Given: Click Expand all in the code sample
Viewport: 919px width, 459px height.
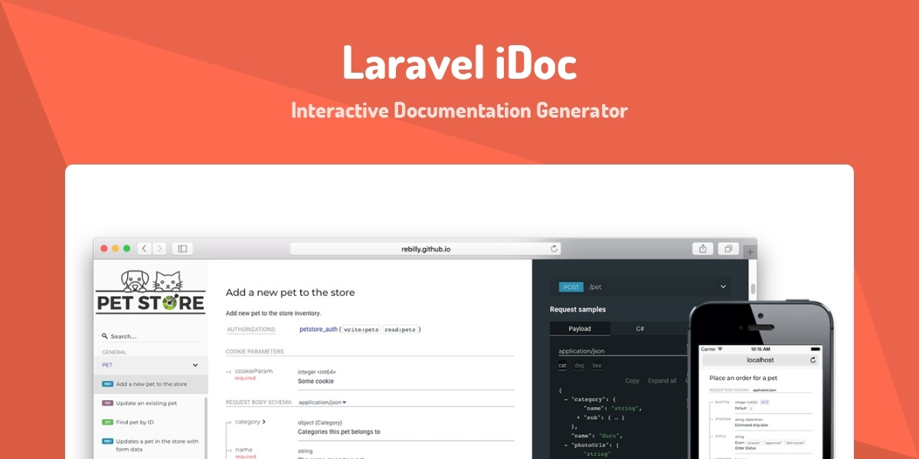Looking at the screenshot, I should pyautogui.click(x=662, y=380).
